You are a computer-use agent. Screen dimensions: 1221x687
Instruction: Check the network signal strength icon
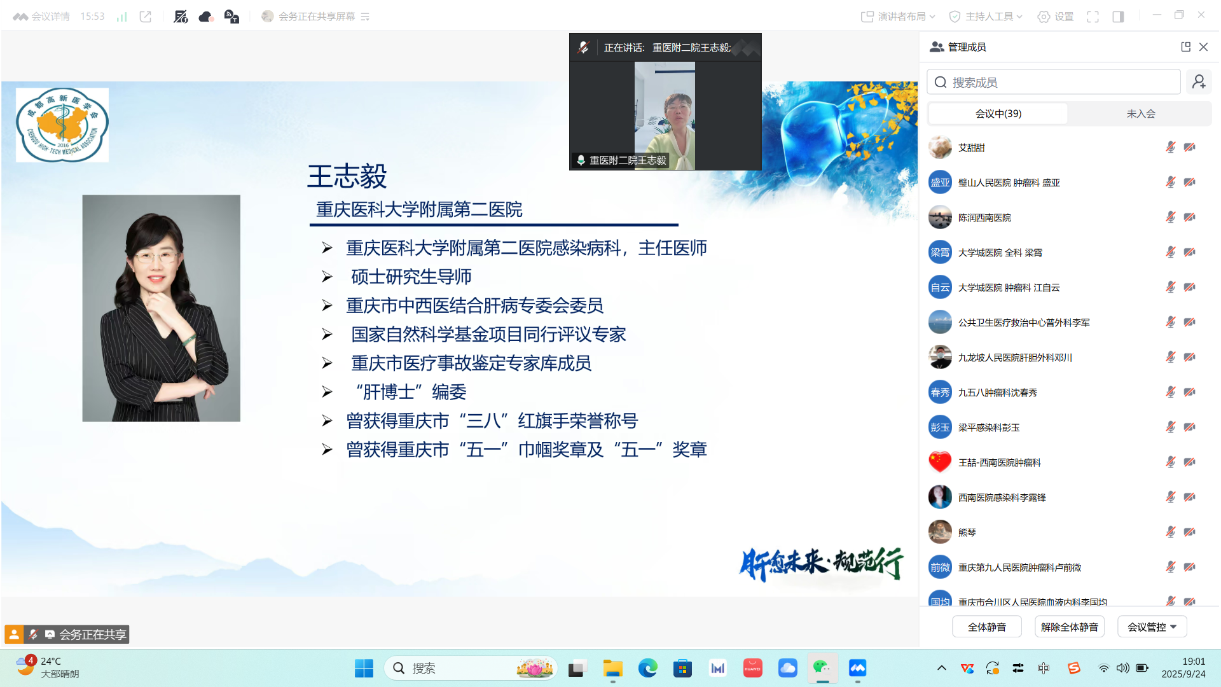(x=121, y=17)
